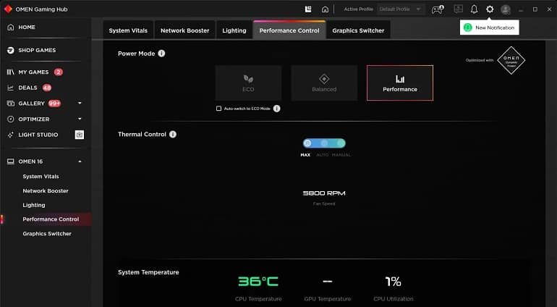The width and height of the screenshot is (557, 307).
Task: Click the OMEN Dynamic Power diamond logo
Action: tap(511, 60)
